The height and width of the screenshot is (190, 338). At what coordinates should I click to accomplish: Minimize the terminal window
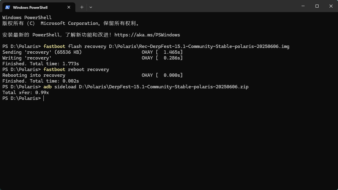coord(303,6)
